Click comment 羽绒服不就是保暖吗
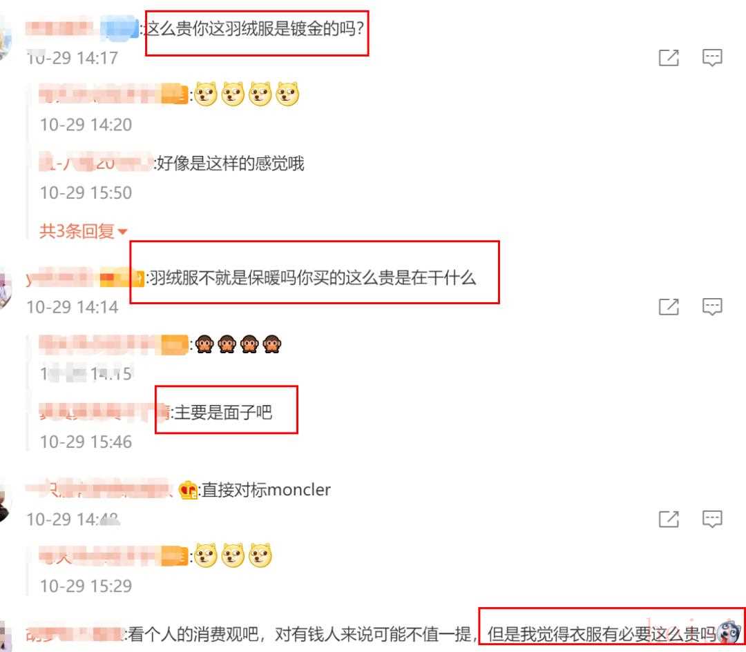Image resolution: width=746 pixels, height=652 pixels. pos(313,278)
